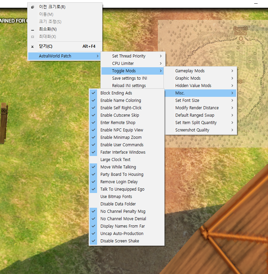Toggle Display Names From Far
Viewport: 268px width, 274px height.
pyautogui.click(x=127, y=226)
